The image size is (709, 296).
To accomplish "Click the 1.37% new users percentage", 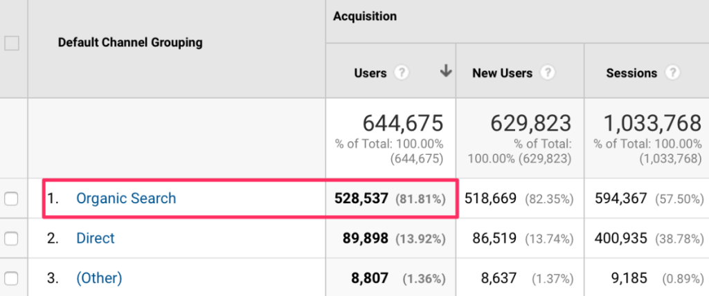I will [553, 279].
